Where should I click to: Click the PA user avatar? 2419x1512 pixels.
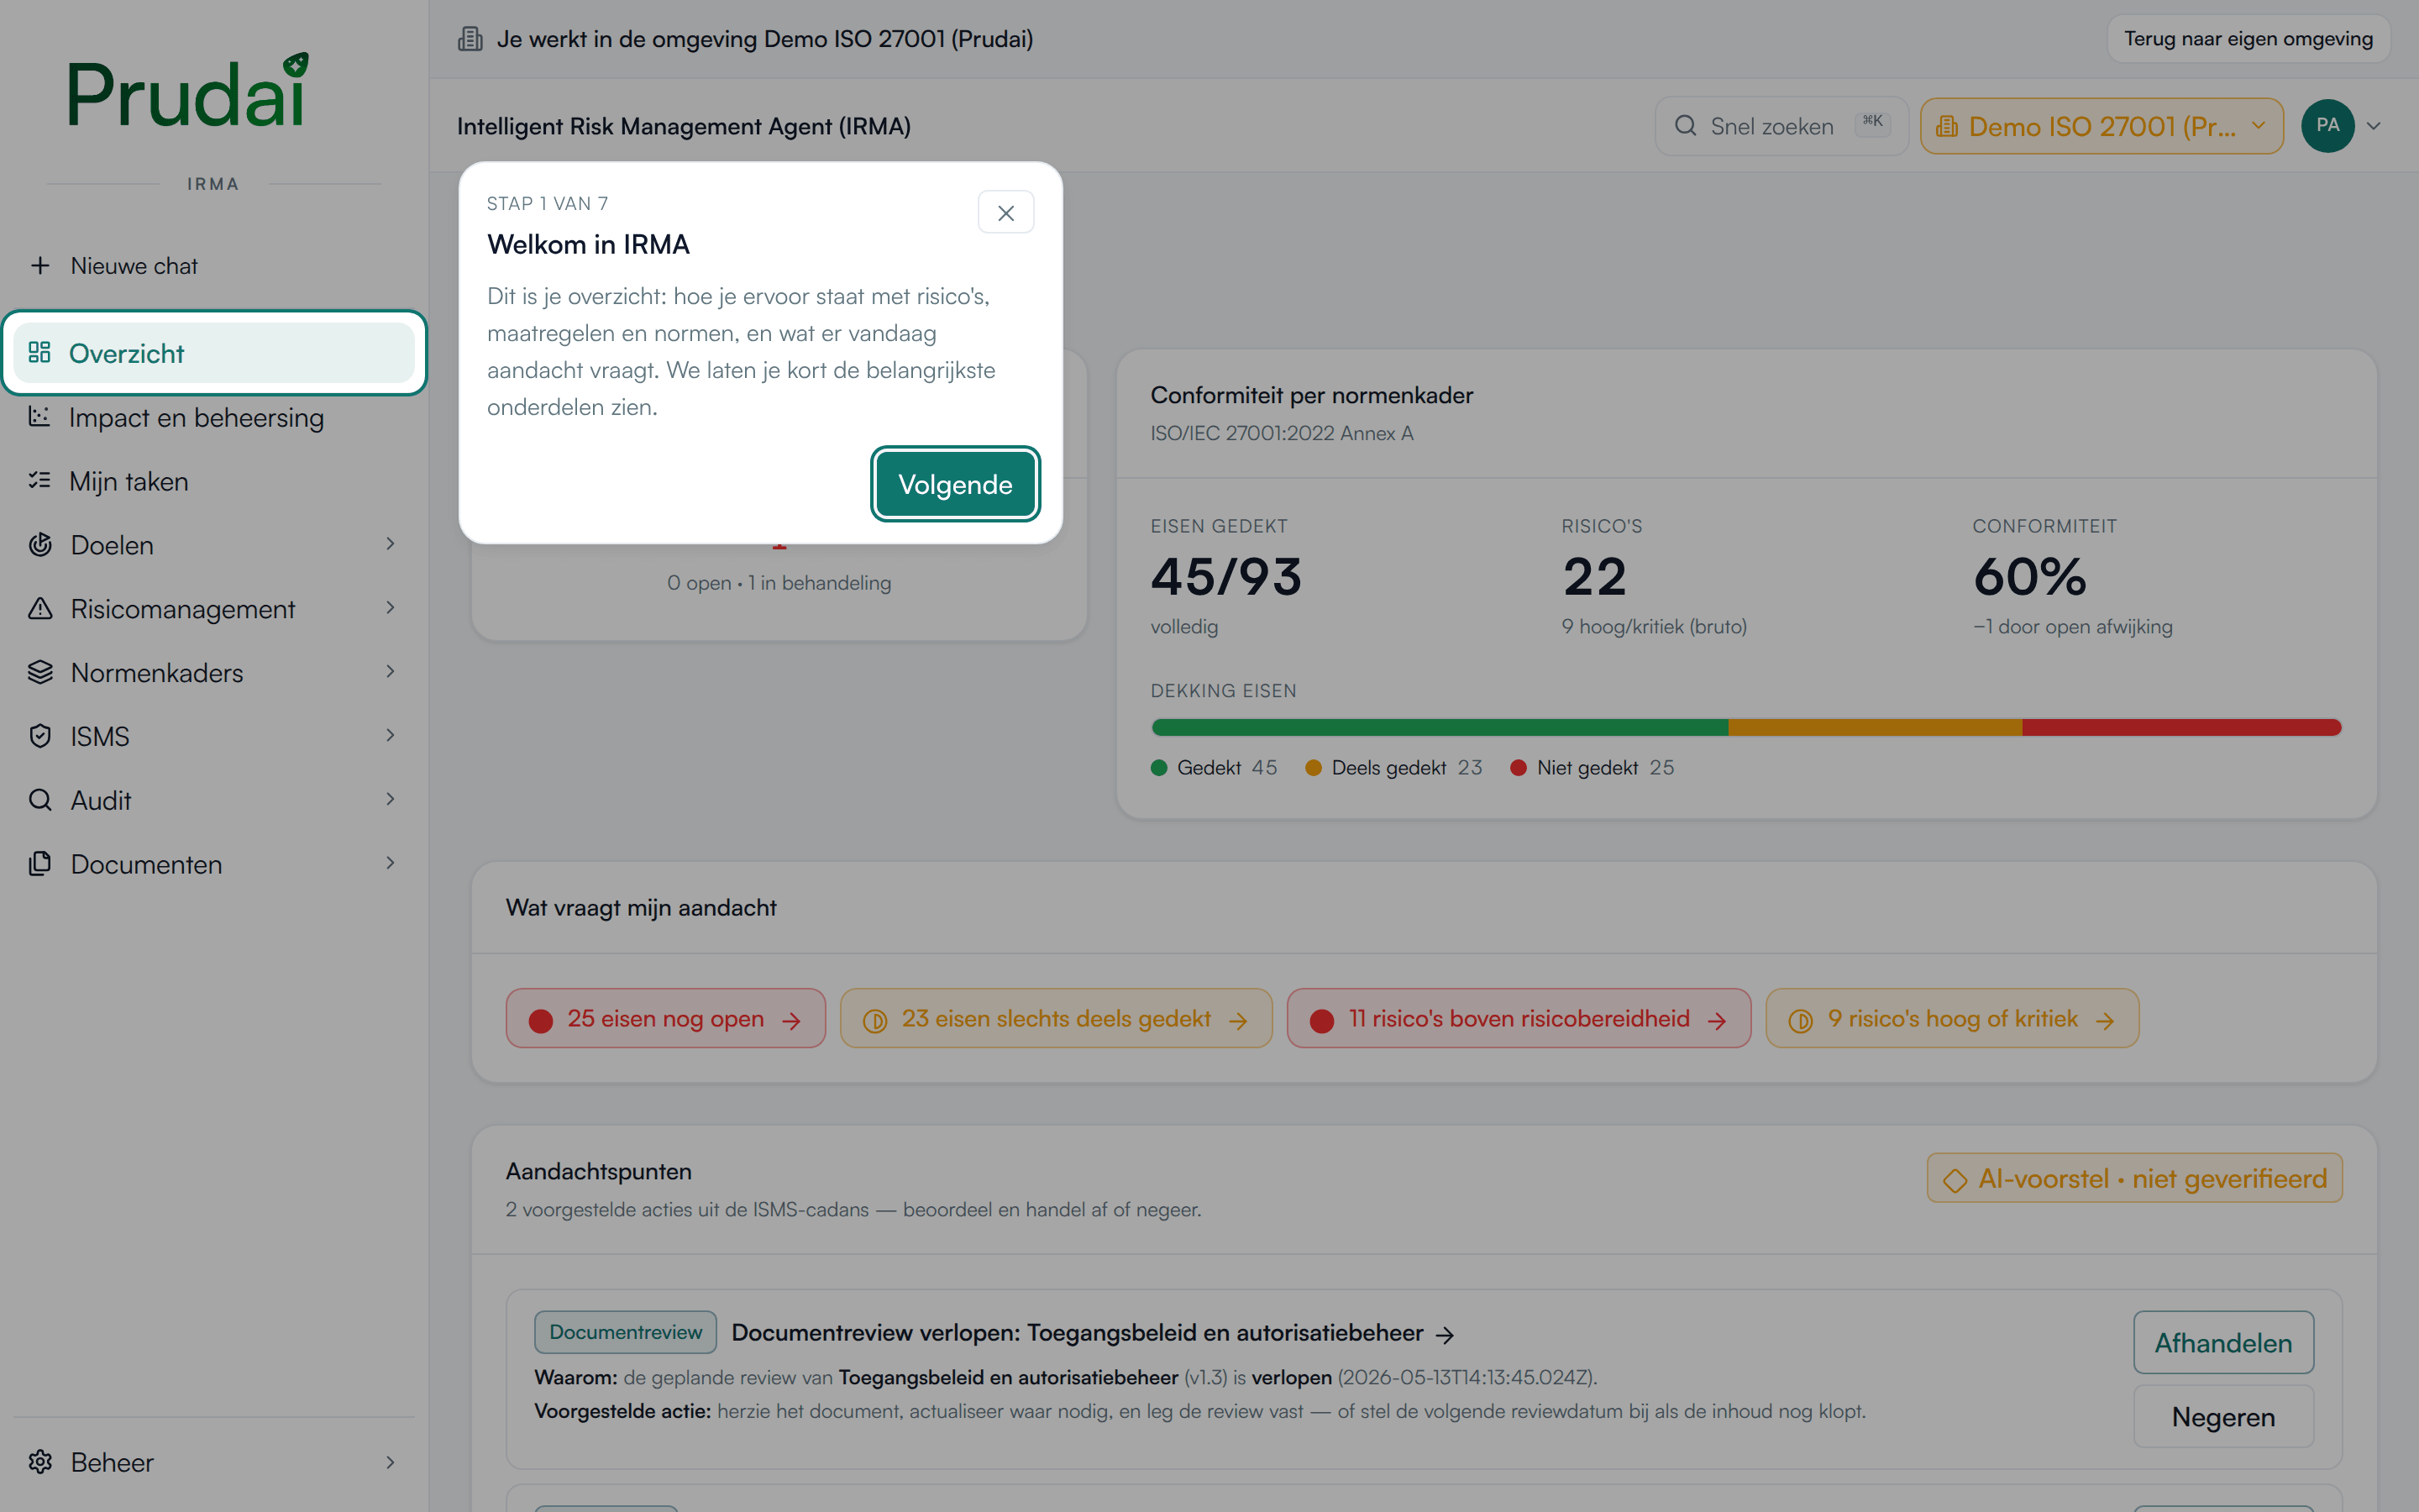click(2327, 126)
